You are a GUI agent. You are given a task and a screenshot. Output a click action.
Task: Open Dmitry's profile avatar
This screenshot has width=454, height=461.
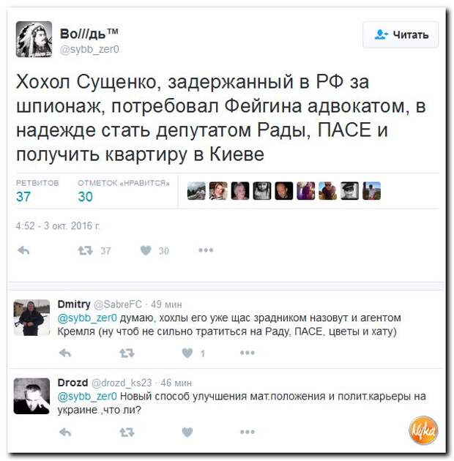click(x=31, y=318)
